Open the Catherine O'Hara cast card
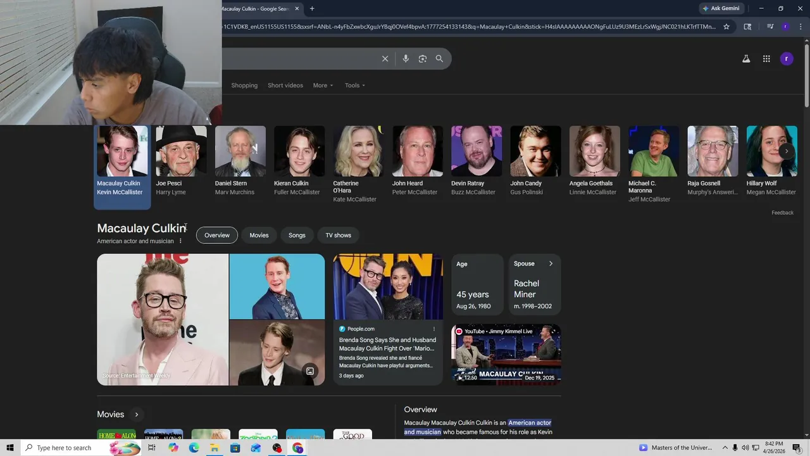The height and width of the screenshot is (456, 810). pyautogui.click(x=358, y=165)
